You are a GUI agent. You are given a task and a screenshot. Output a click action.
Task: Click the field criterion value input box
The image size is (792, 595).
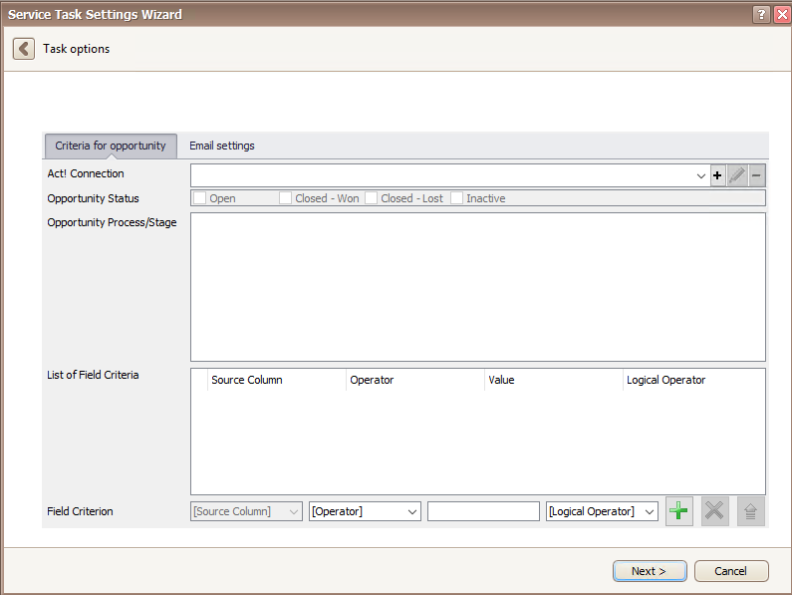483,511
